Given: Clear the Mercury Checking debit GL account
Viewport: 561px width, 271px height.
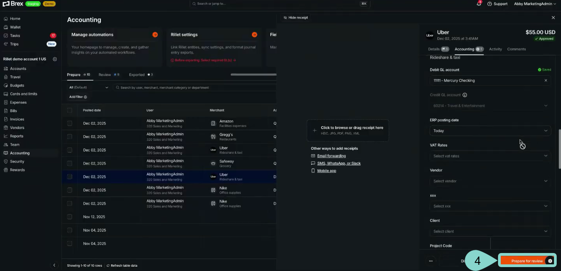Looking at the screenshot, I should (x=546, y=81).
